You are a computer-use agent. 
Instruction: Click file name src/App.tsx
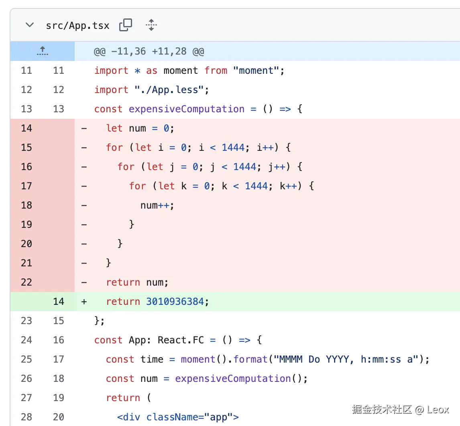(x=77, y=26)
